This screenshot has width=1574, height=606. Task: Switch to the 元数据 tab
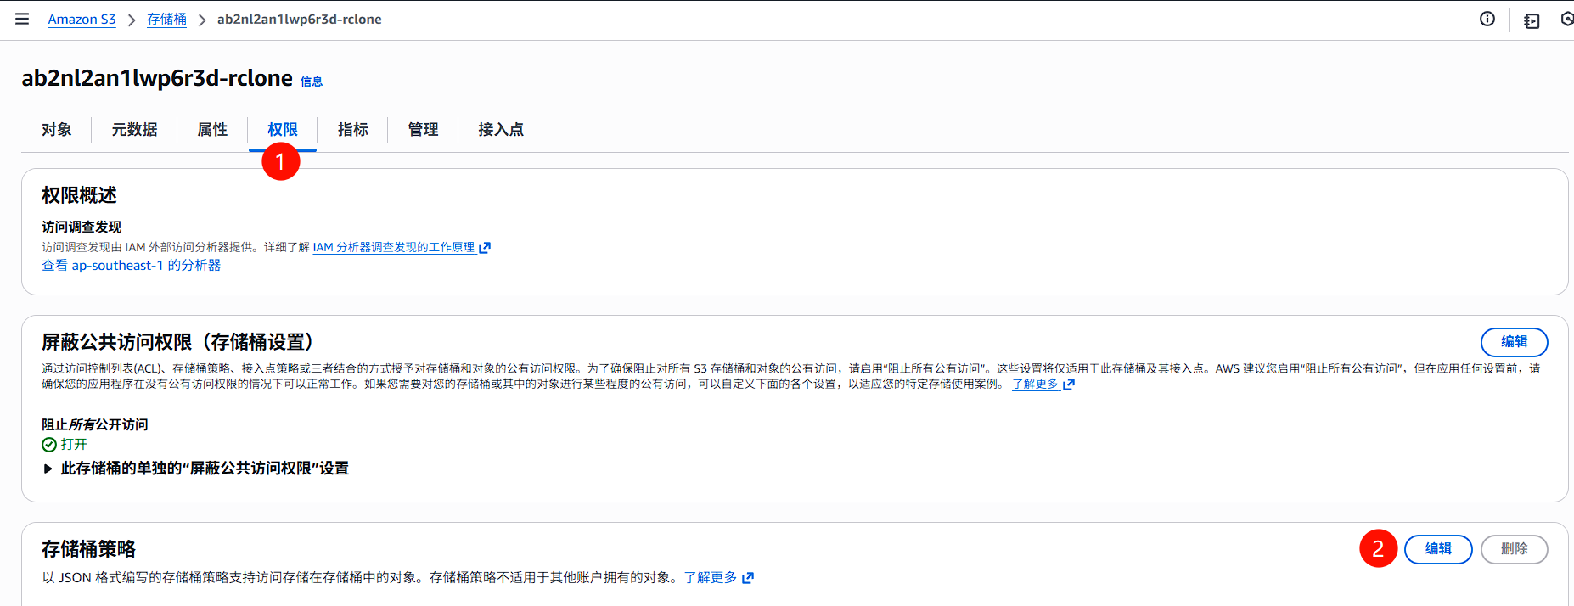134,130
